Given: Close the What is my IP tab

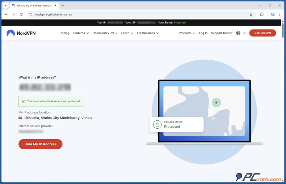Looking at the screenshot, I should coord(55,5).
